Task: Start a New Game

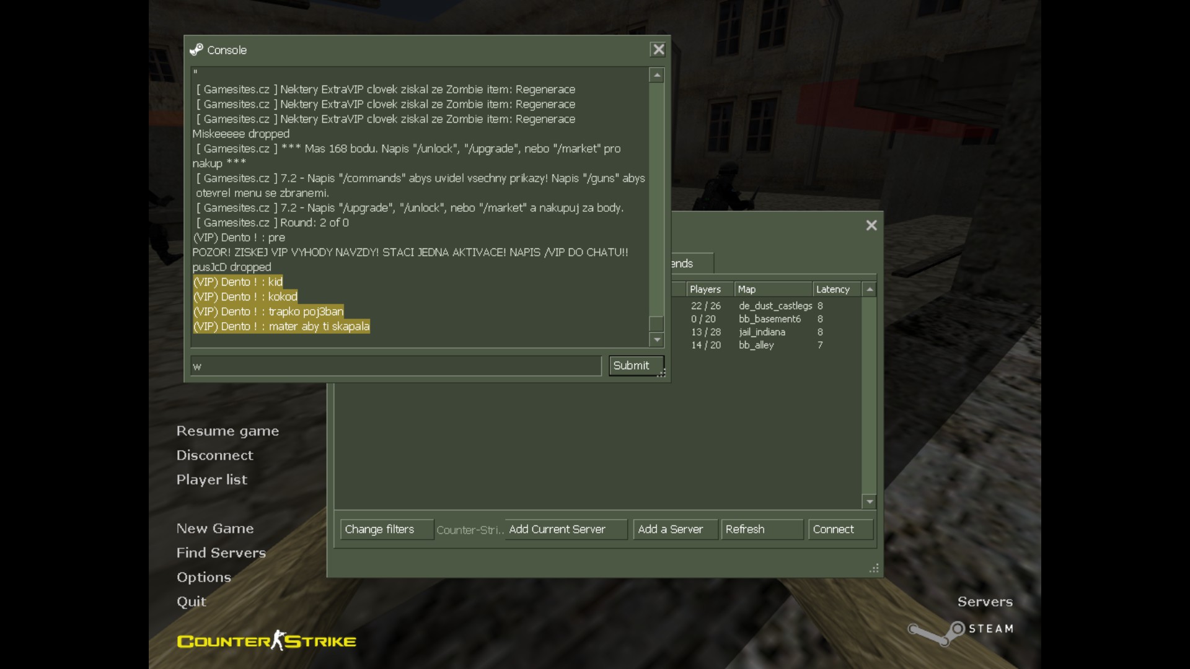Action: coord(215,528)
